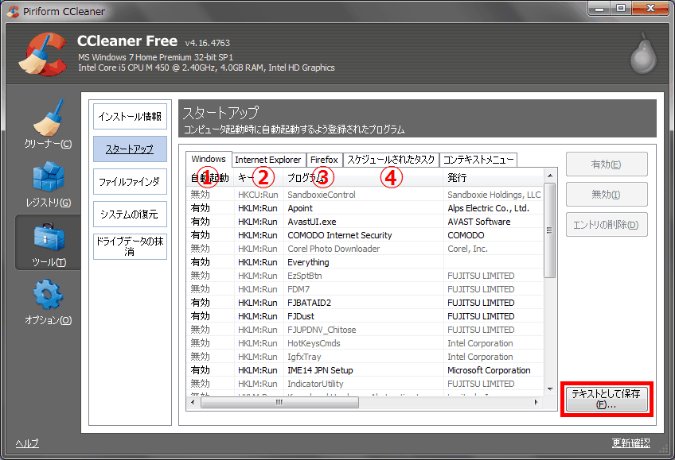Select the AvastUI.exe entry

(365, 222)
